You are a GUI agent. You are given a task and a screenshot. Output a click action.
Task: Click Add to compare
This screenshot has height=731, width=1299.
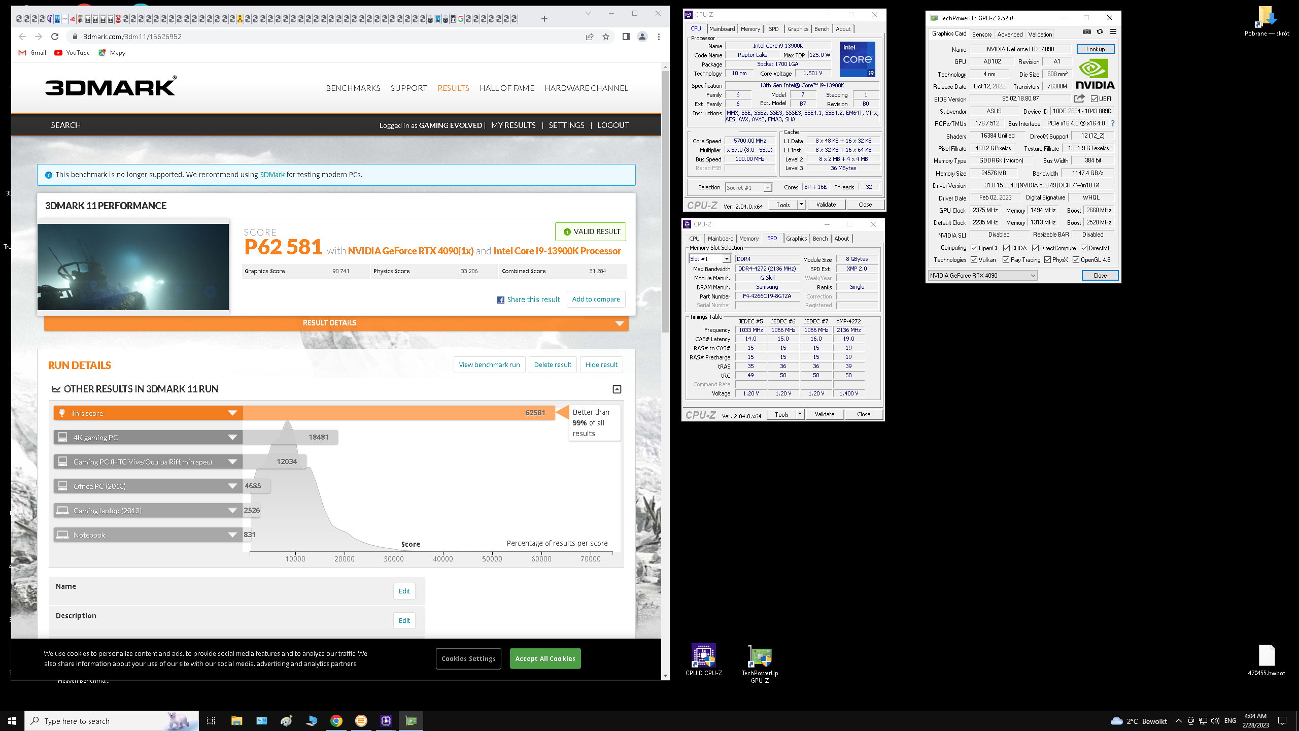pyautogui.click(x=596, y=300)
